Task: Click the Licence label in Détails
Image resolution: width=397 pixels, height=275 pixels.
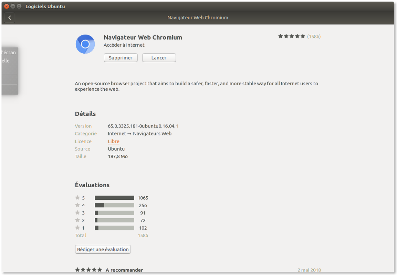Action: coord(83,141)
